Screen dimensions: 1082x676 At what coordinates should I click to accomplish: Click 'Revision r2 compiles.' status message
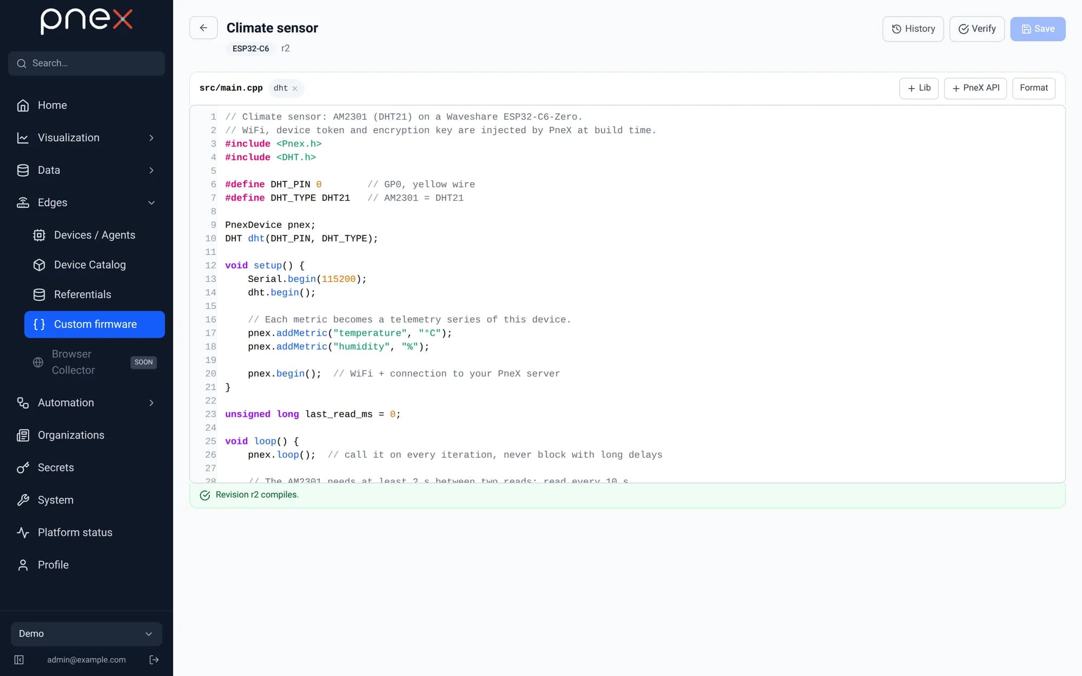point(257,495)
